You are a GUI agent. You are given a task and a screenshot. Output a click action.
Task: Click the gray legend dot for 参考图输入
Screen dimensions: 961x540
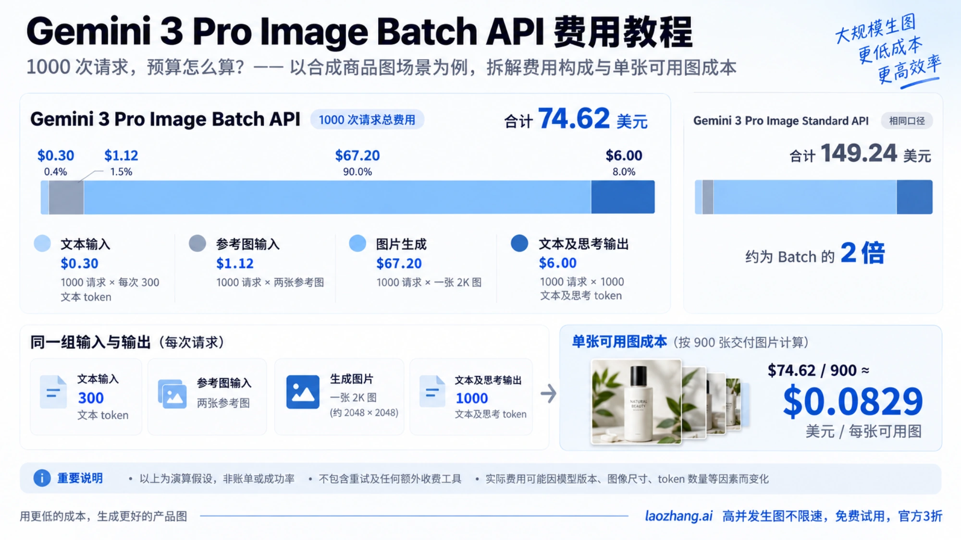[197, 243]
